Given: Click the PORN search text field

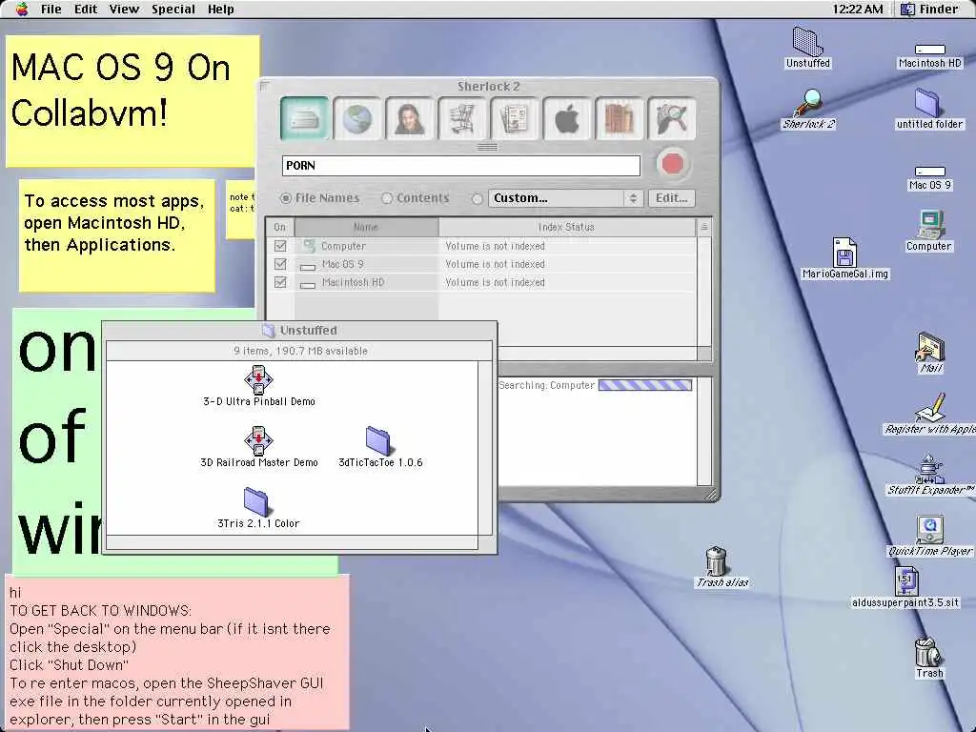Looking at the screenshot, I should click(x=460, y=166).
